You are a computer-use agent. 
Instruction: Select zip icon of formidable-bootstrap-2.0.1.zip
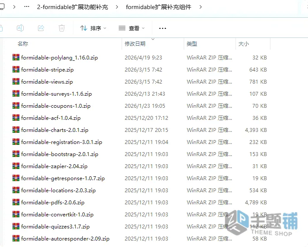(16, 154)
